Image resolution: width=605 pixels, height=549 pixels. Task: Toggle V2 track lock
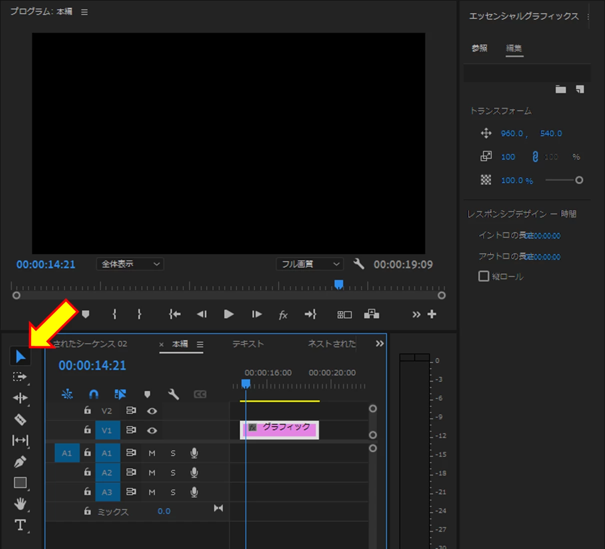pos(88,410)
